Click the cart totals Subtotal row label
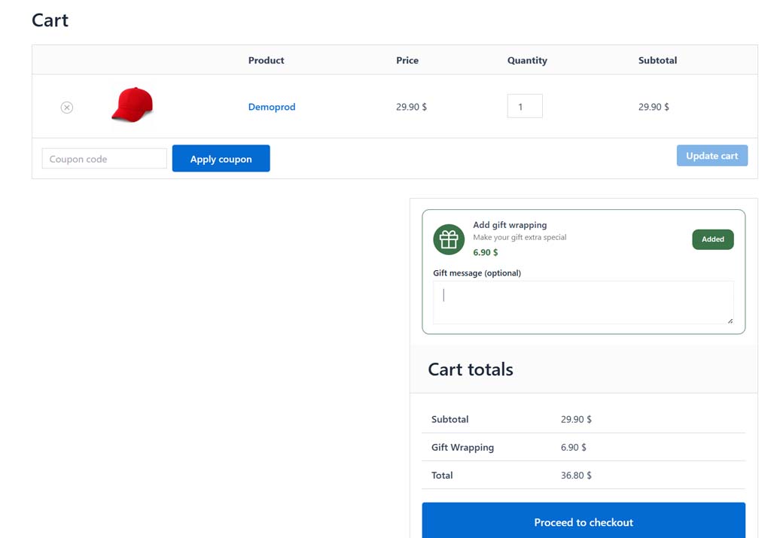Image resolution: width=774 pixels, height=538 pixels. point(449,419)
